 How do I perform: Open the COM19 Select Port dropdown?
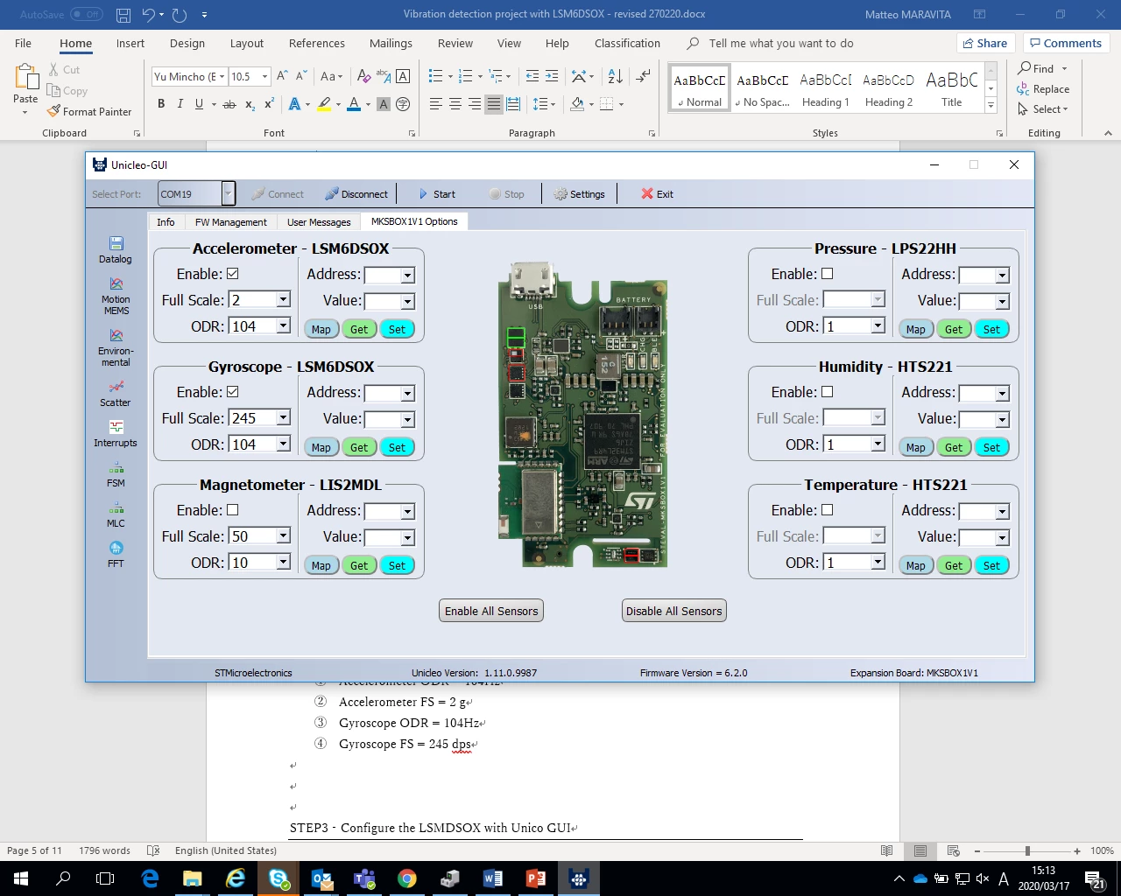point(228,193)
